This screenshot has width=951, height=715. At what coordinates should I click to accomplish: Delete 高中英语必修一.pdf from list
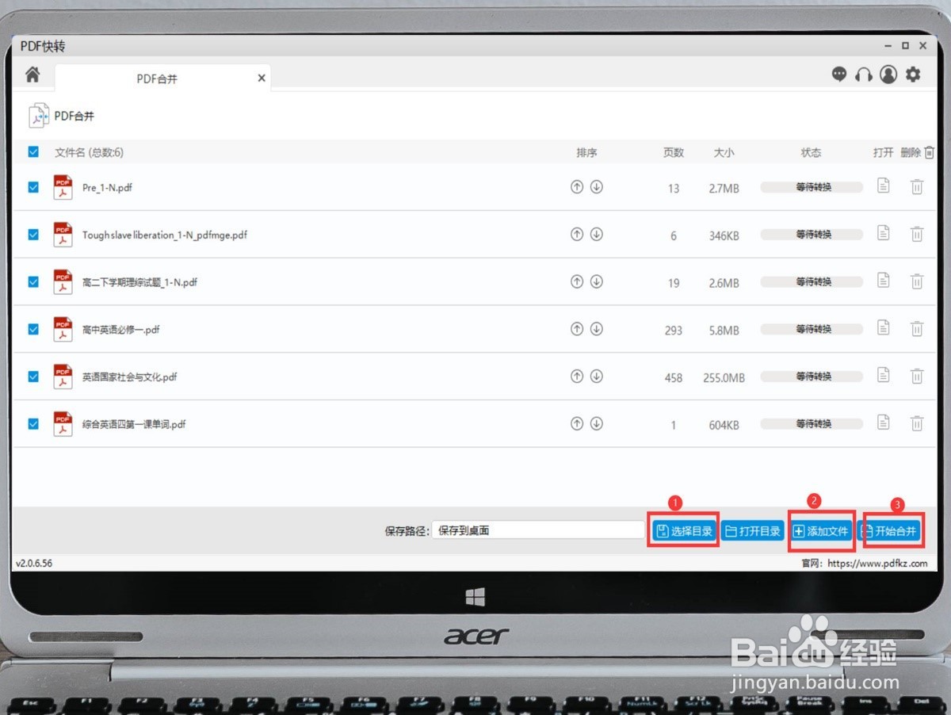click(x=917, y=329)
